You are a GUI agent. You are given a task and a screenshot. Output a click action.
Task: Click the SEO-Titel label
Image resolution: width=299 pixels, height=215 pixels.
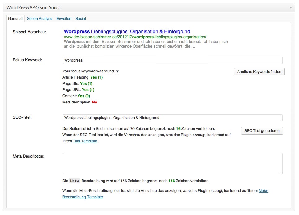tap(22, 117)
